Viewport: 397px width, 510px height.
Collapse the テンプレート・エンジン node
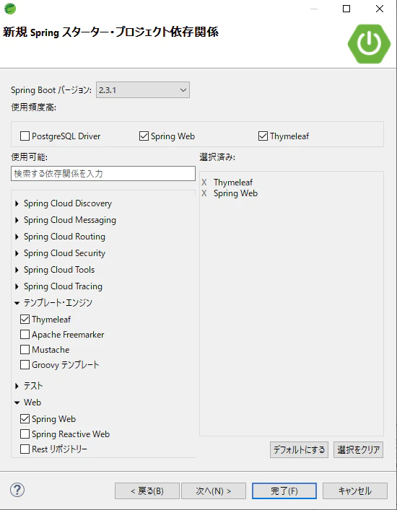17,303
